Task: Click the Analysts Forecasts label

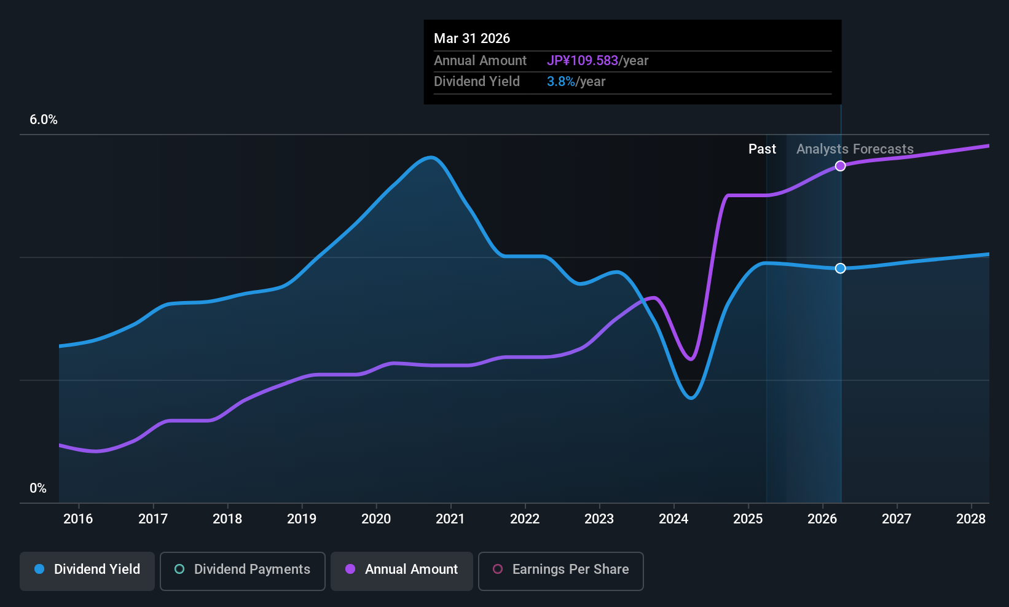Action: (855, 149)
